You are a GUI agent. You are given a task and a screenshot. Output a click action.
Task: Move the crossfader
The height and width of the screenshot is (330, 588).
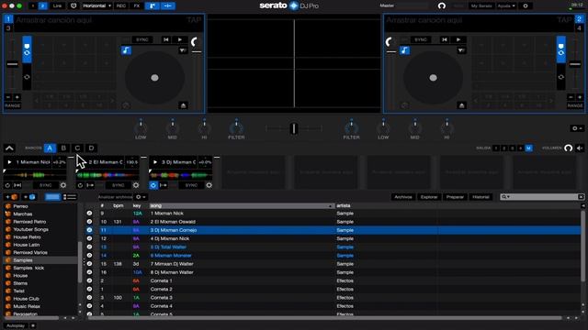(294, 128)
